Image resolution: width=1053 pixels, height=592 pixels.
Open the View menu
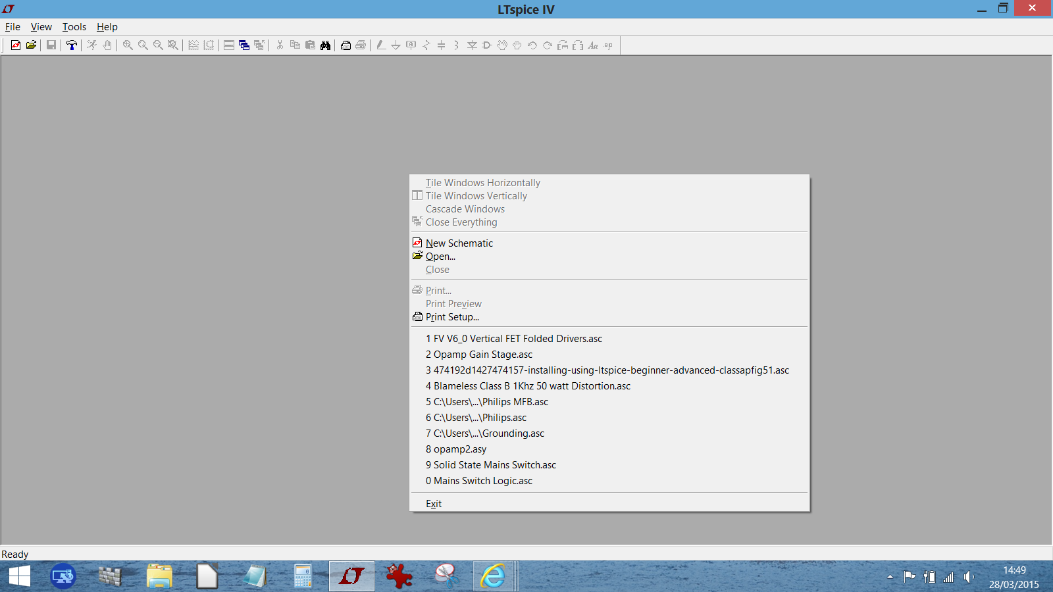(x=41, y=27)
